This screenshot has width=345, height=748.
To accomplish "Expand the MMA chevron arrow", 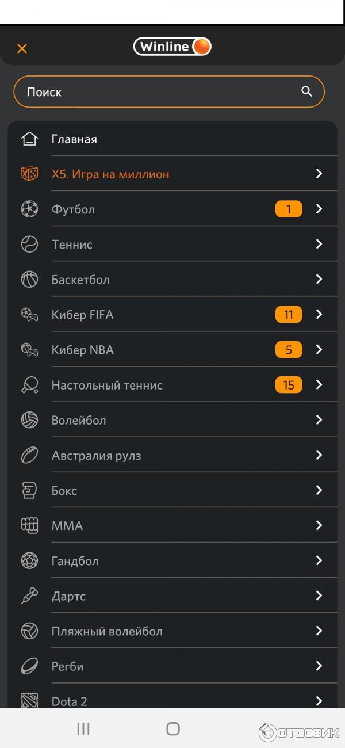I will coord(319,525).
